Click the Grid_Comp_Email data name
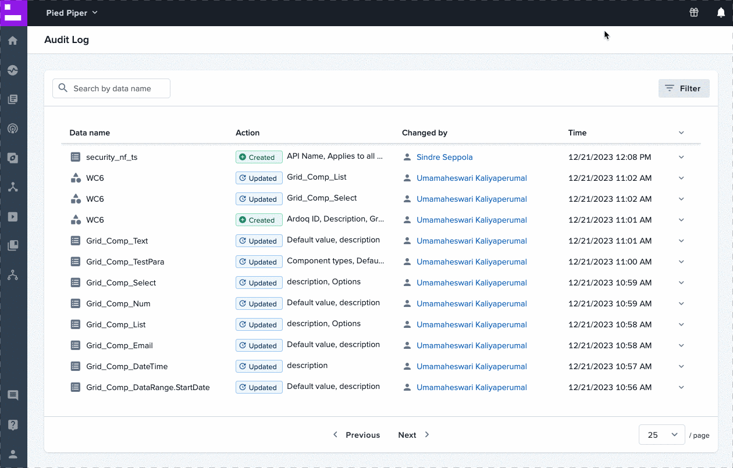The image size is (733, 468). click(119, 345)
